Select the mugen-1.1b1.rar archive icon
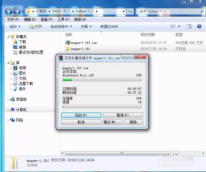Screen dimensions: 206x172 click(x=68, y=42)
